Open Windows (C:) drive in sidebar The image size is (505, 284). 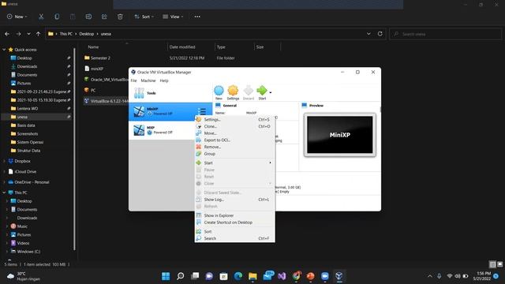(28, 252)
